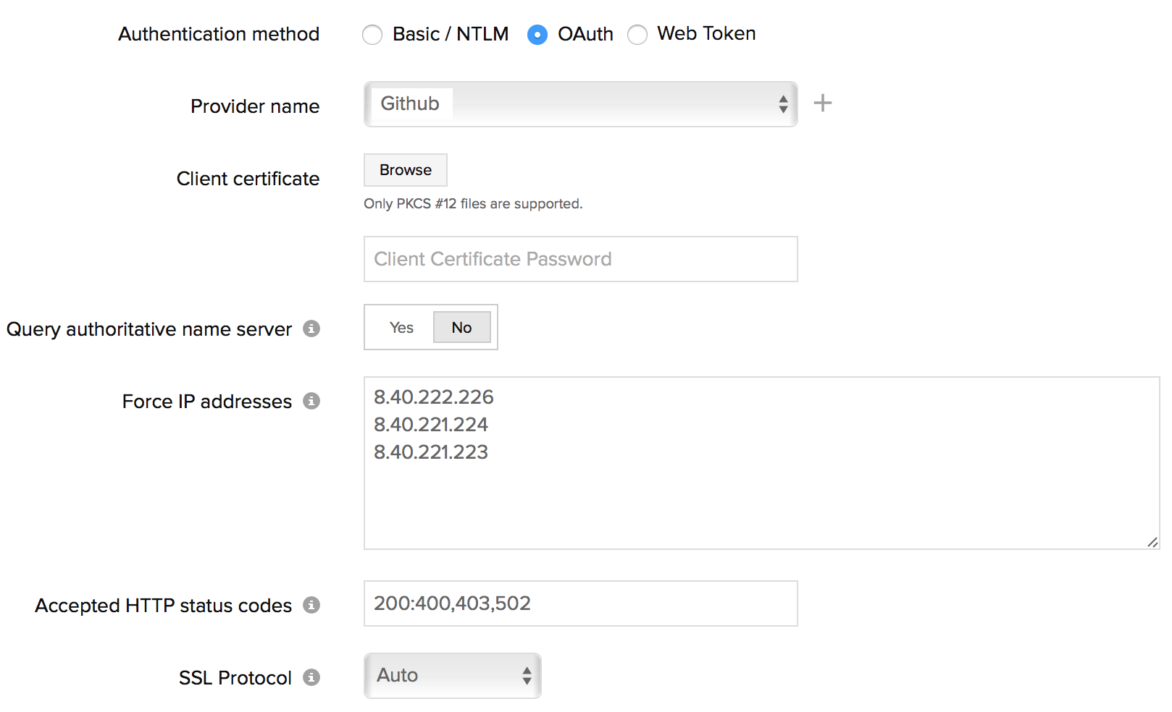Click the Force IP addresses info icon
1172x712 pixels.
tap(311, 401)
